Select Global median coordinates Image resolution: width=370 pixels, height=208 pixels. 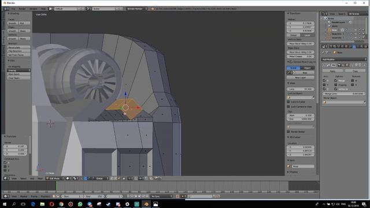click(x=294, y=35)
